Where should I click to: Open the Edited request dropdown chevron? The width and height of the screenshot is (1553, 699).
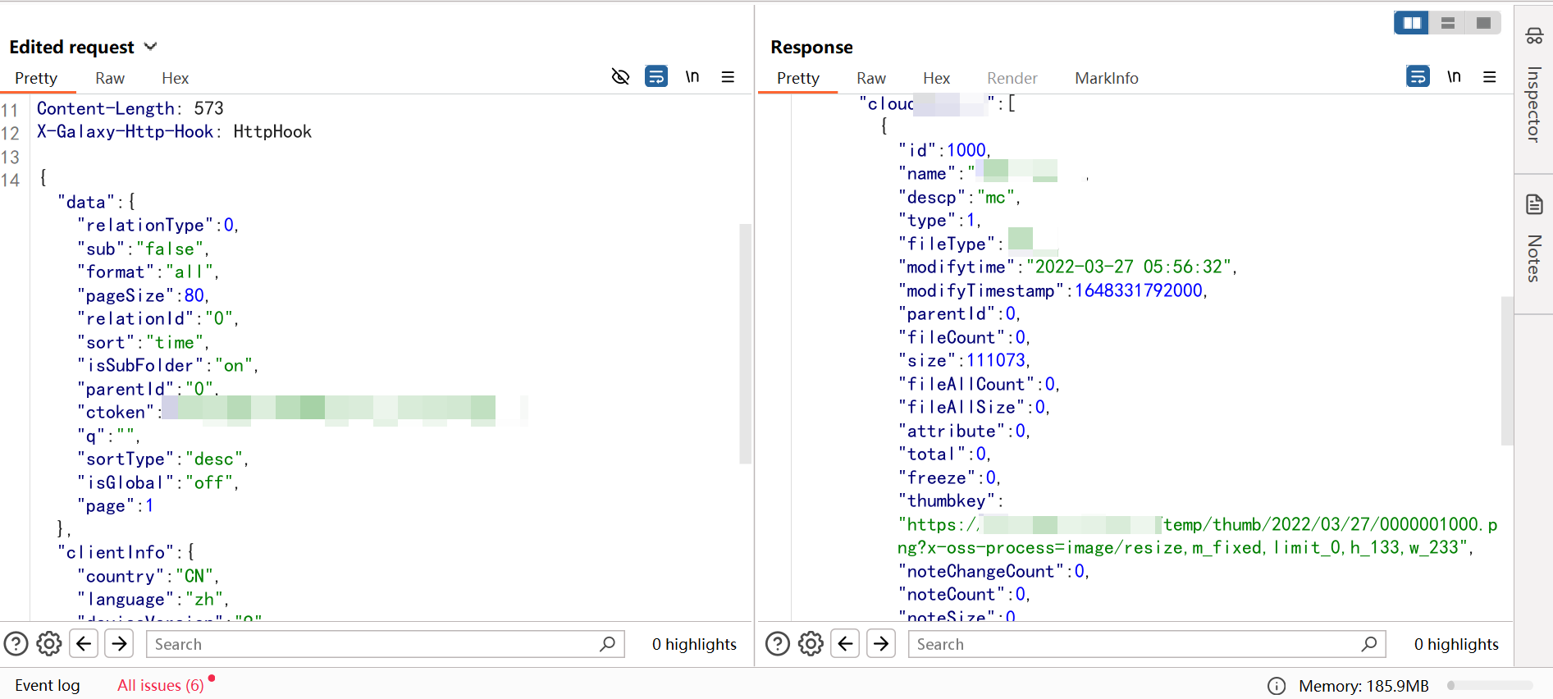150,47
